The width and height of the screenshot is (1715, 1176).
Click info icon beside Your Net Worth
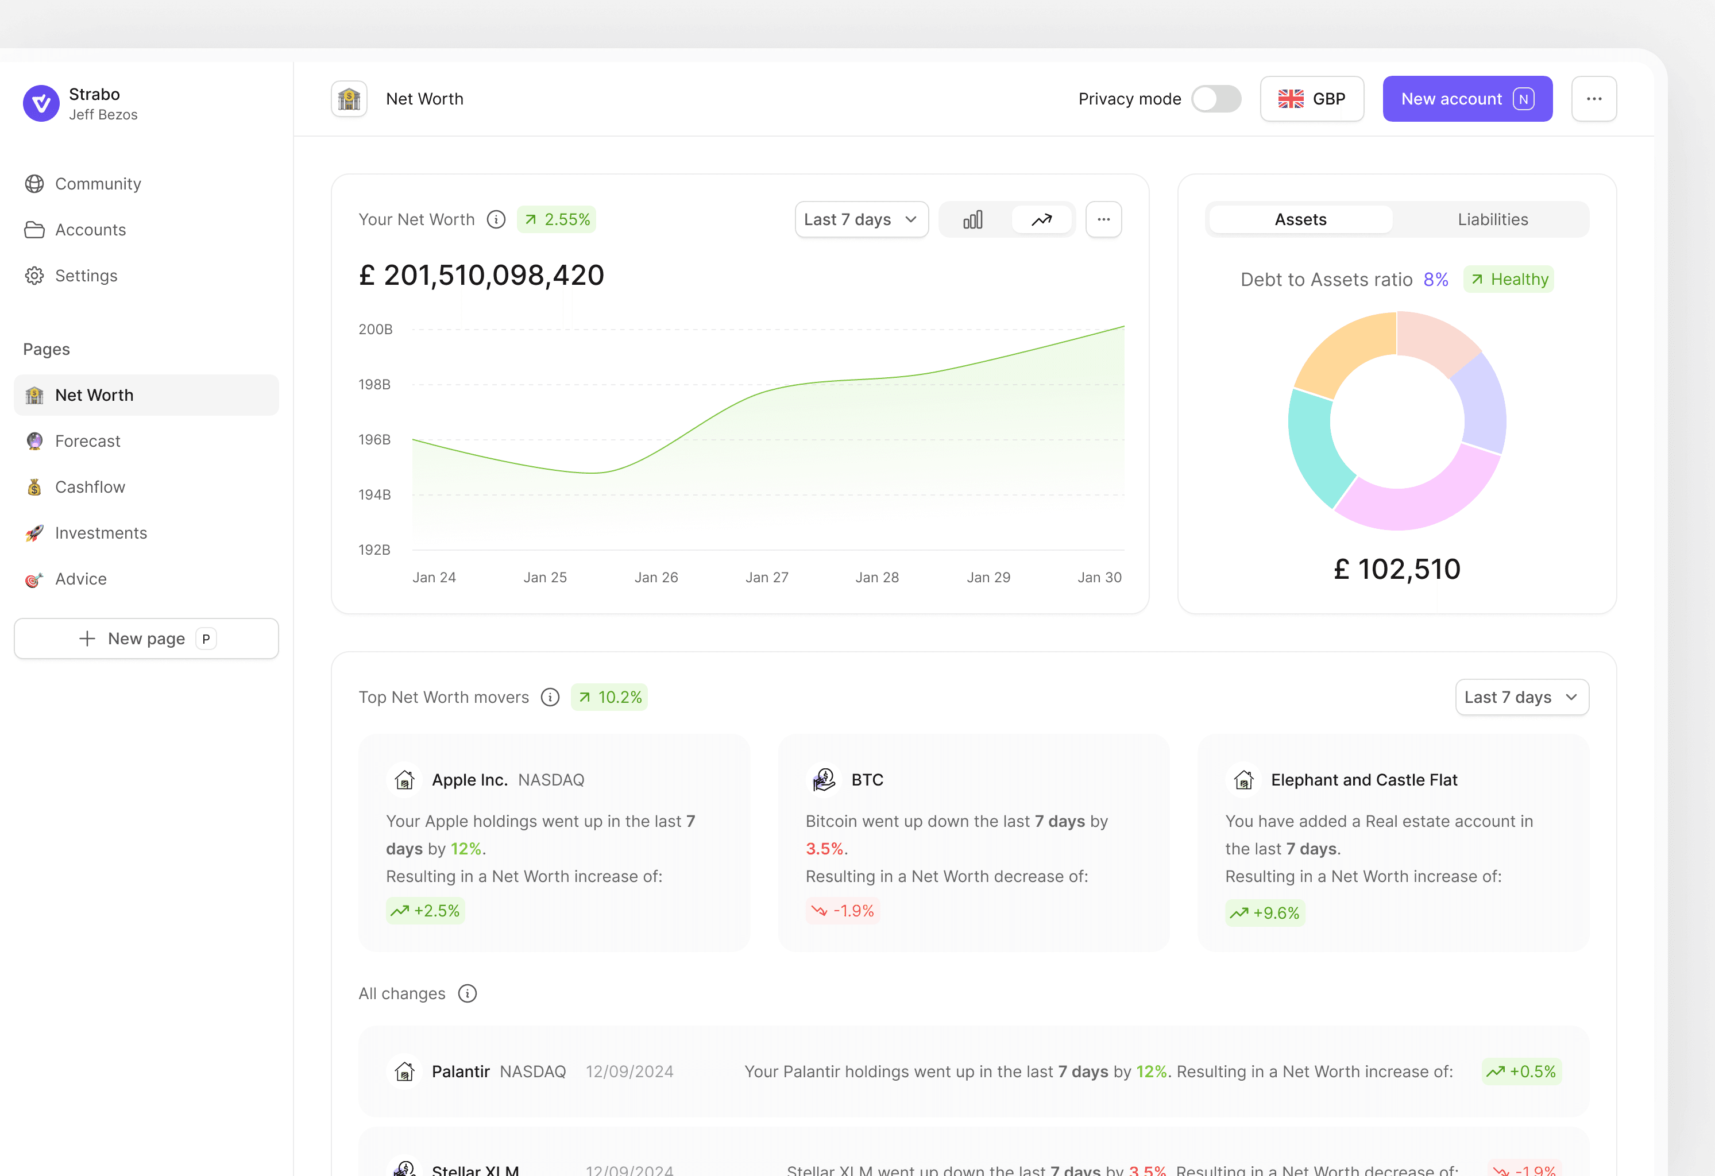496,220
